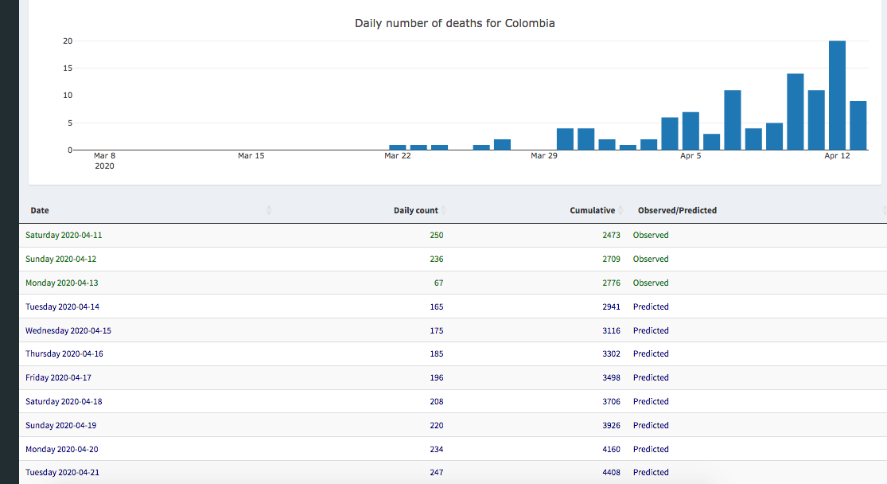
Task: Click the Cumulative header label
Action: pyautogui.click(x=592, y=210)
